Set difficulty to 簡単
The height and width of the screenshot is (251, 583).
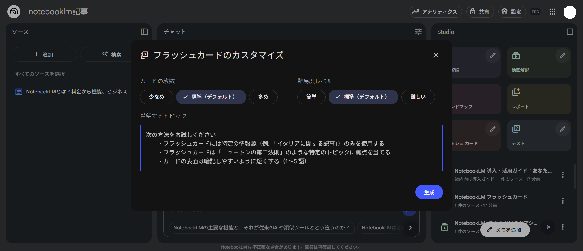coord(311,97)
